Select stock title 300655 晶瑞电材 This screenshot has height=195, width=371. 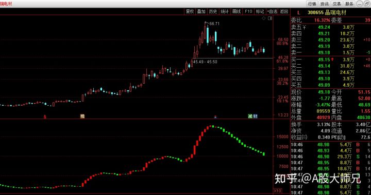click(x=327, y=13)
